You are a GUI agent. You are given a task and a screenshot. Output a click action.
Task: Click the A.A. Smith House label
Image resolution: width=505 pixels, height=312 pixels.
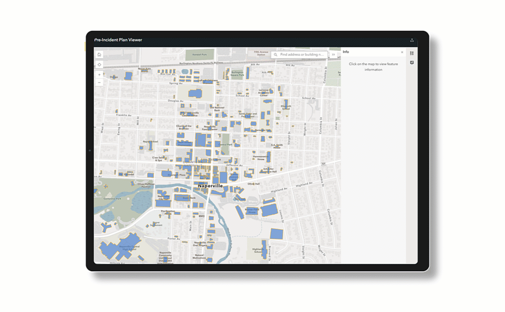click(x=277, y=146)
